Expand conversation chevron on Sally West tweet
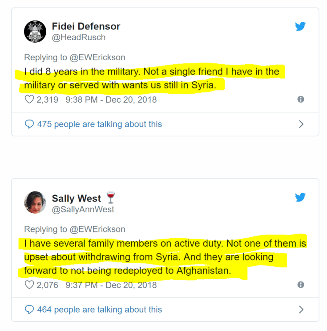The image size is (327, 331). pos(301,310)
